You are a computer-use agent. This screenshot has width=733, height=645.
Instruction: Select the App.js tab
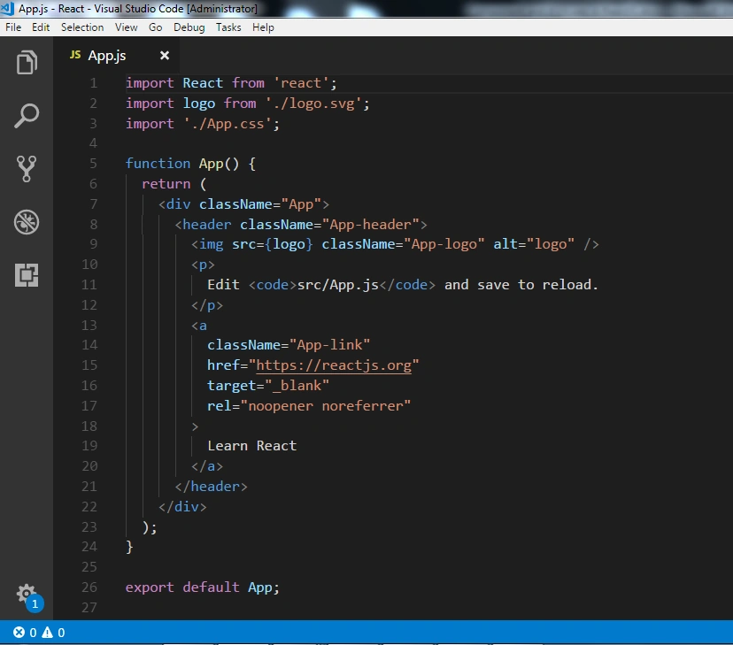(116, 56)
